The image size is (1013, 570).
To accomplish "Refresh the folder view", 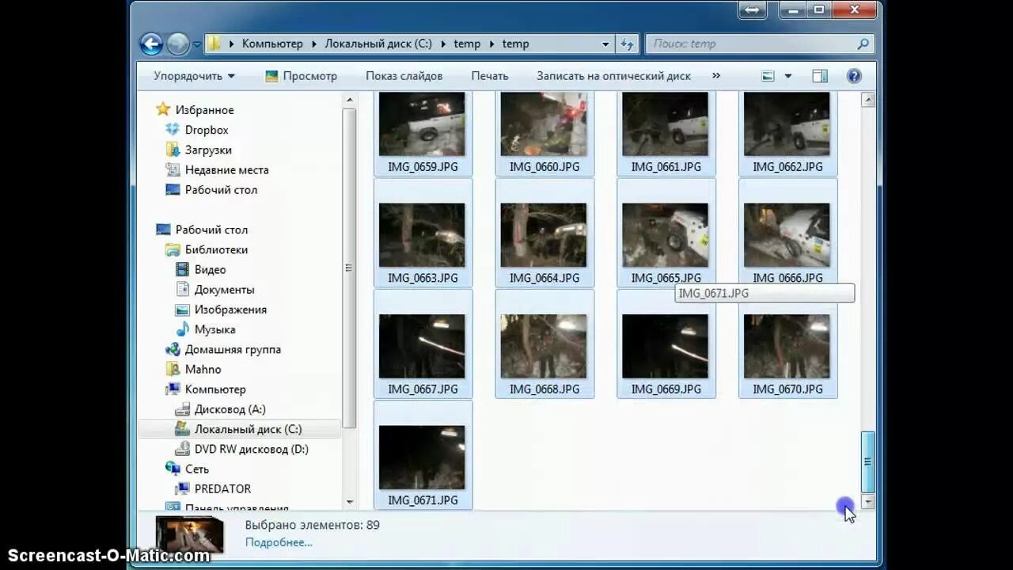I will click(x=627, y=44).
